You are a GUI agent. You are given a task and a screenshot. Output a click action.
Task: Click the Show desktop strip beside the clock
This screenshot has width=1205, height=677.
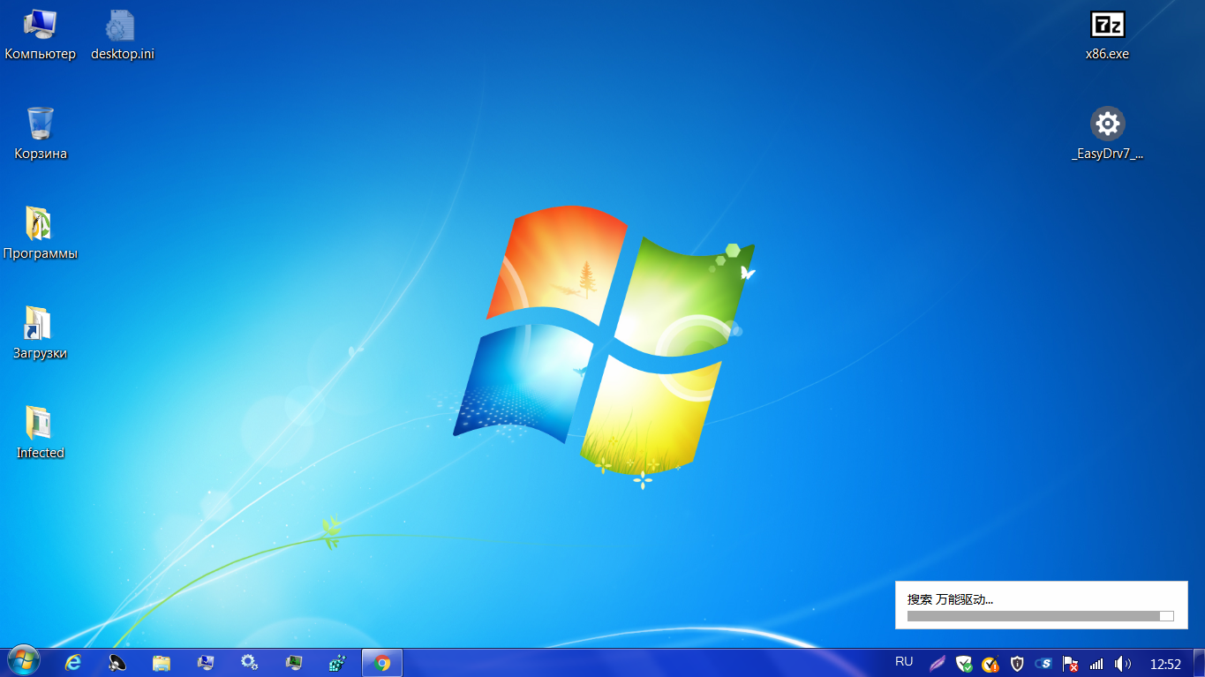coord(1199,663)
